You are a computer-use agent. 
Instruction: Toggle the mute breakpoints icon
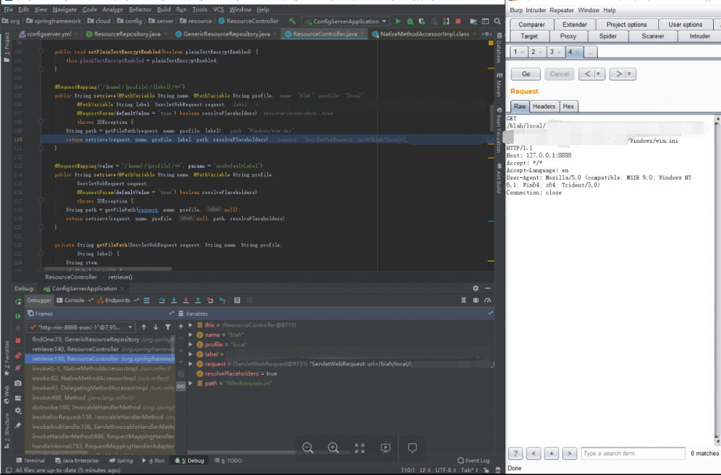point(18,369)
